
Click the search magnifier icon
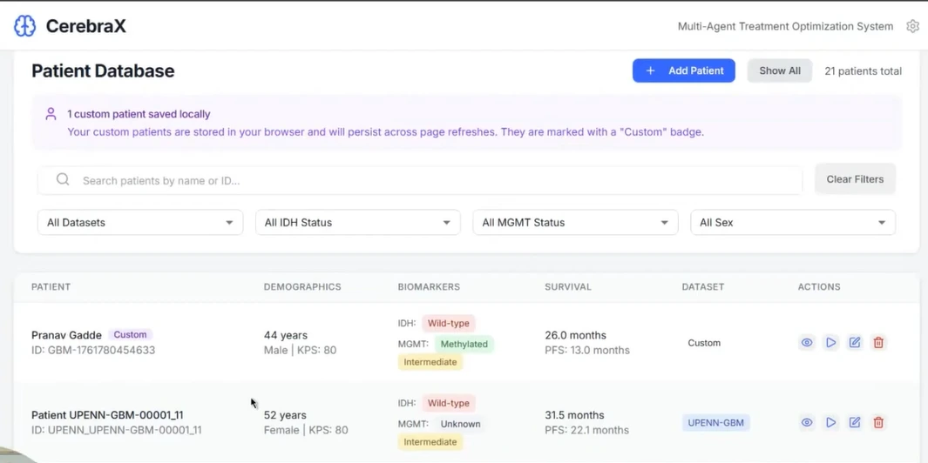click(63, 180)
